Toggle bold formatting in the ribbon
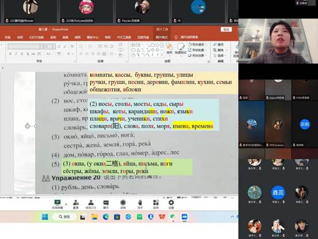This screenshot has height=239, width=318. [10, 54]
